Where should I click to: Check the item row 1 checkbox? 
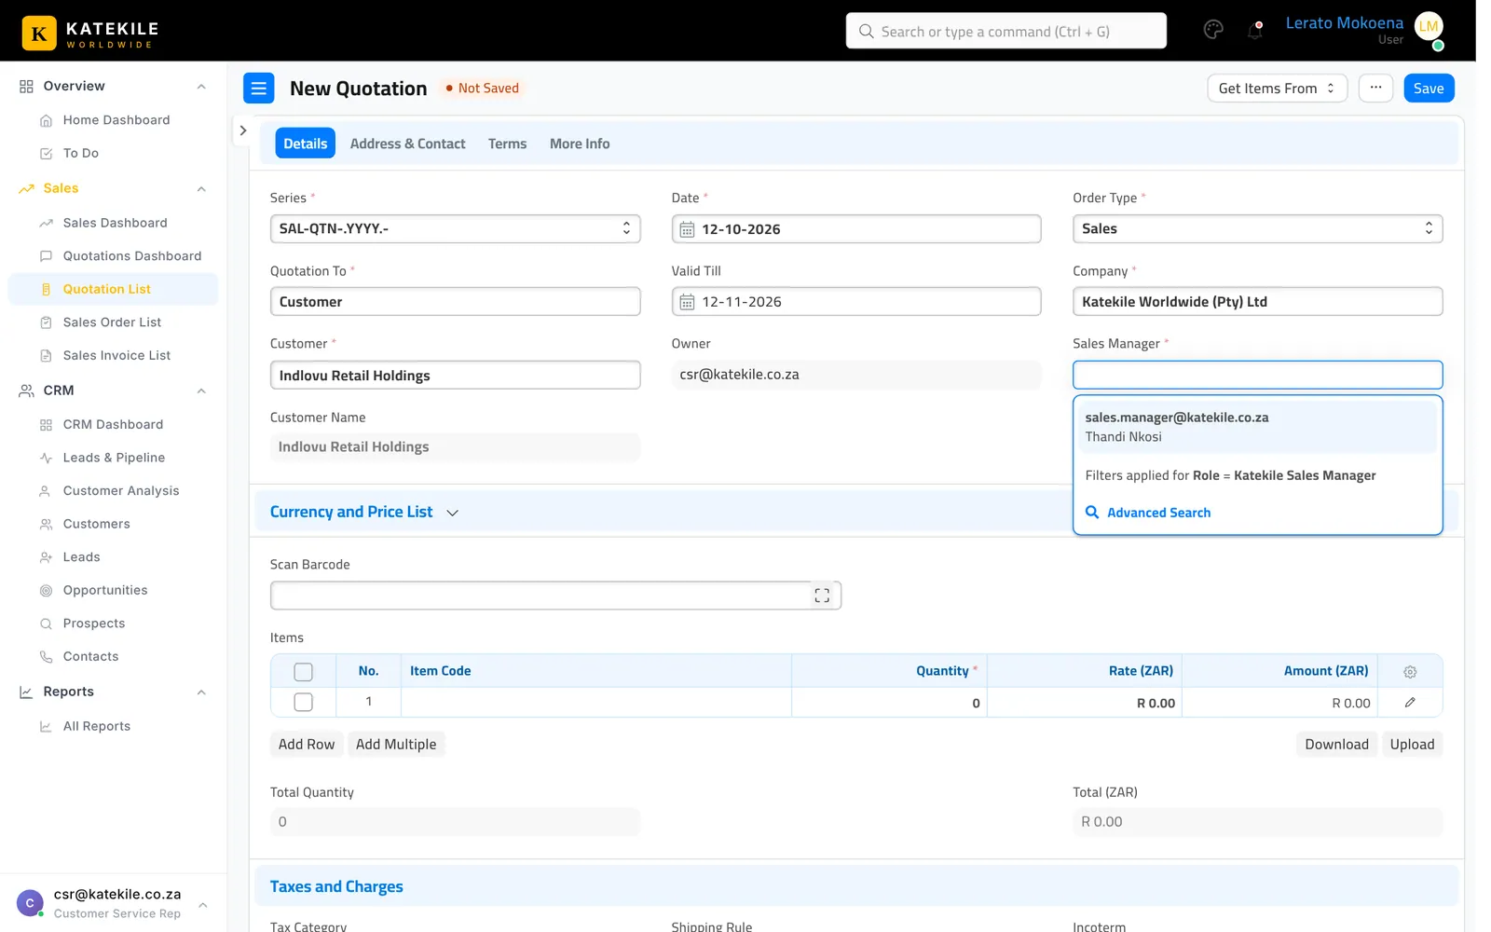(x=303, y=703)
